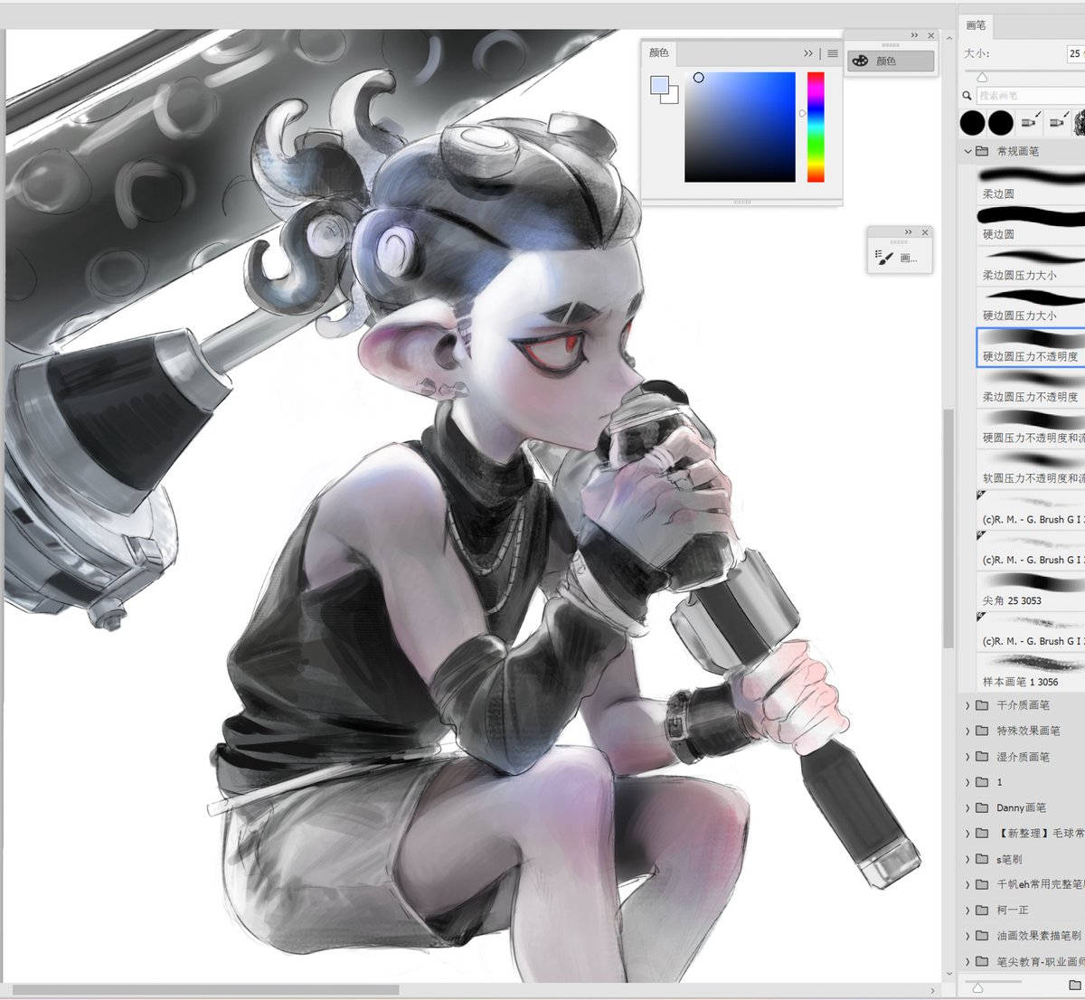Click the rainbow hue slider strip
1085x1000 pixels.
[x=816, y=127]
